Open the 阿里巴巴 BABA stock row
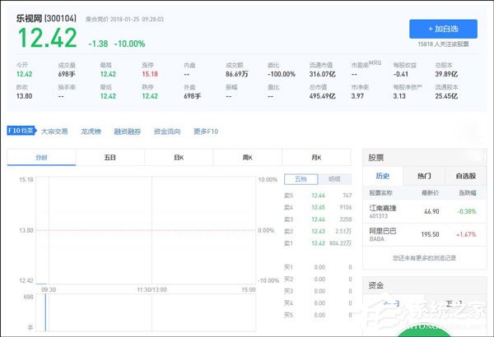The height and width of the screenshot is (337, 494). [425, 235]
